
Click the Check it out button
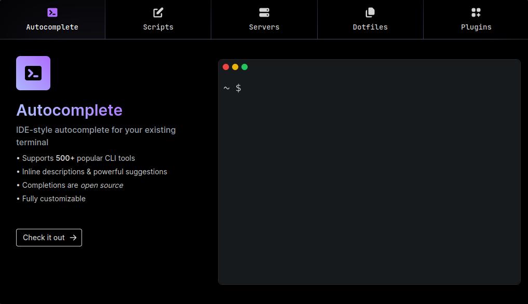(x=49, y=238)
